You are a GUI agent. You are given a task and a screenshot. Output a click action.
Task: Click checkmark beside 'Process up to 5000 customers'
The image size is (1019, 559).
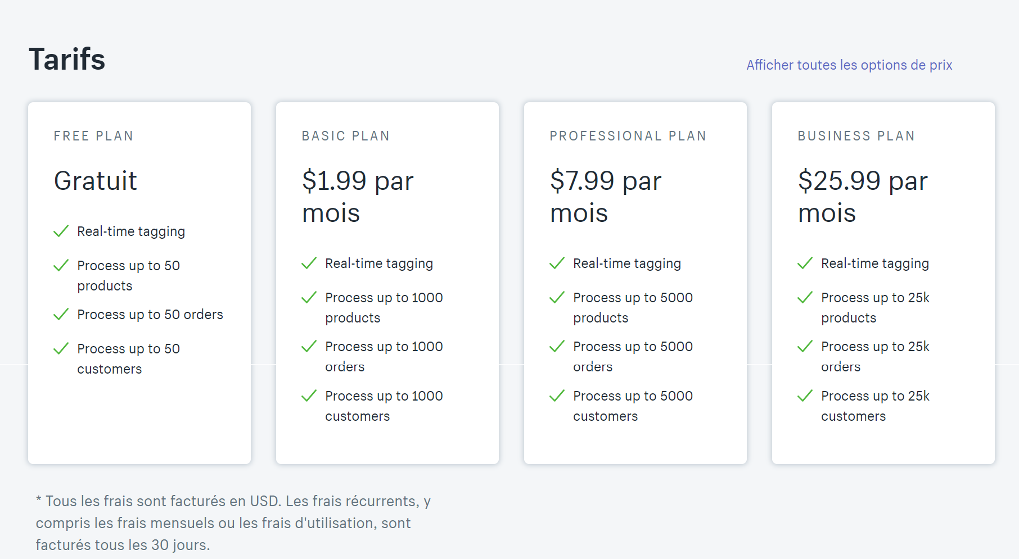point(557,396)
